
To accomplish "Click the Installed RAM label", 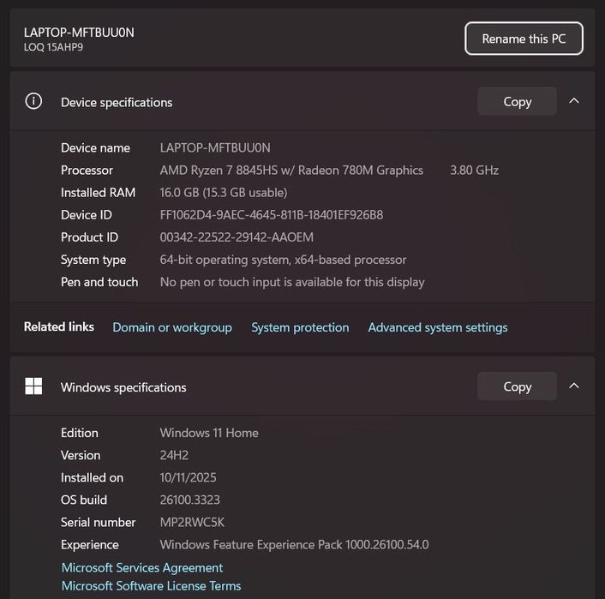I will 98,193.
